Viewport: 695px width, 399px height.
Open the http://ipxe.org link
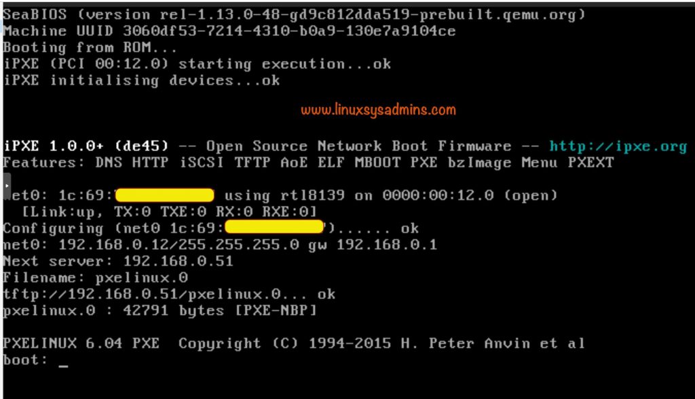(618, 146)
